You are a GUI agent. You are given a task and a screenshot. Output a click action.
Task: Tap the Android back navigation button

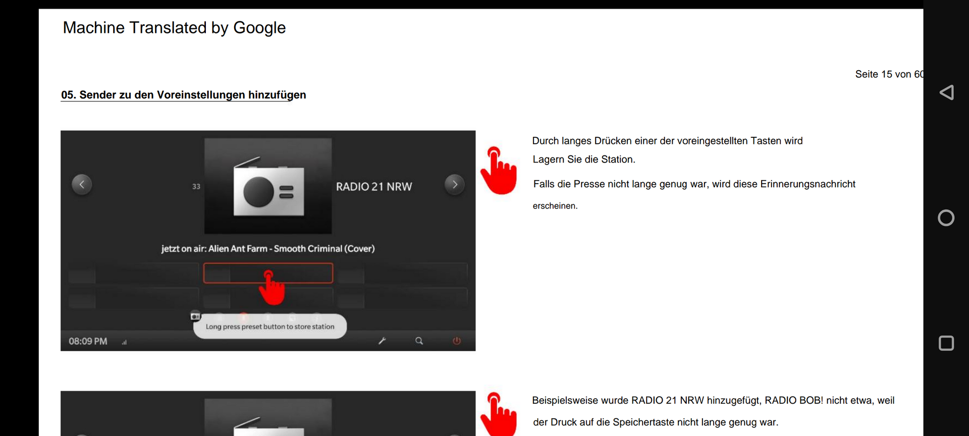(x=946, y=92)
